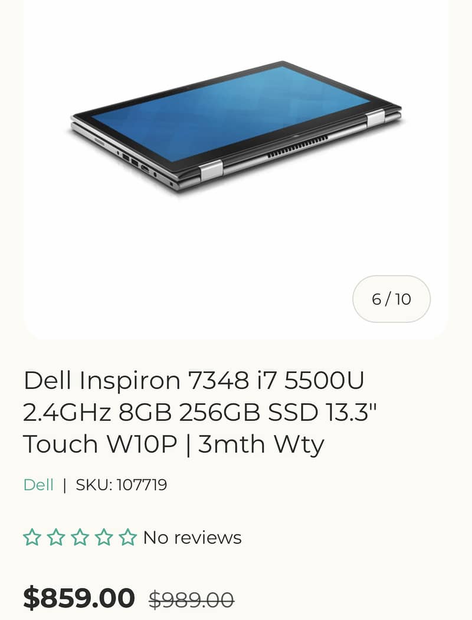
Task: Click the 'Touch W10P | 3mth Wty' title line
Action: click(x=173, y=444)
